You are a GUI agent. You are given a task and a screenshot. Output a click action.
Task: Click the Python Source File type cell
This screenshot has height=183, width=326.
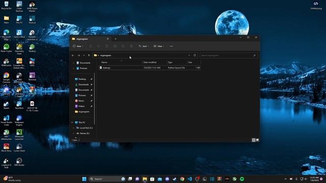[x=176, y=68]
